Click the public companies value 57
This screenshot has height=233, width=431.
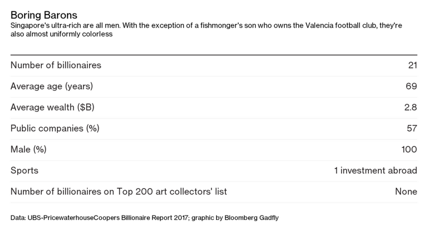[x=412, y=128]
